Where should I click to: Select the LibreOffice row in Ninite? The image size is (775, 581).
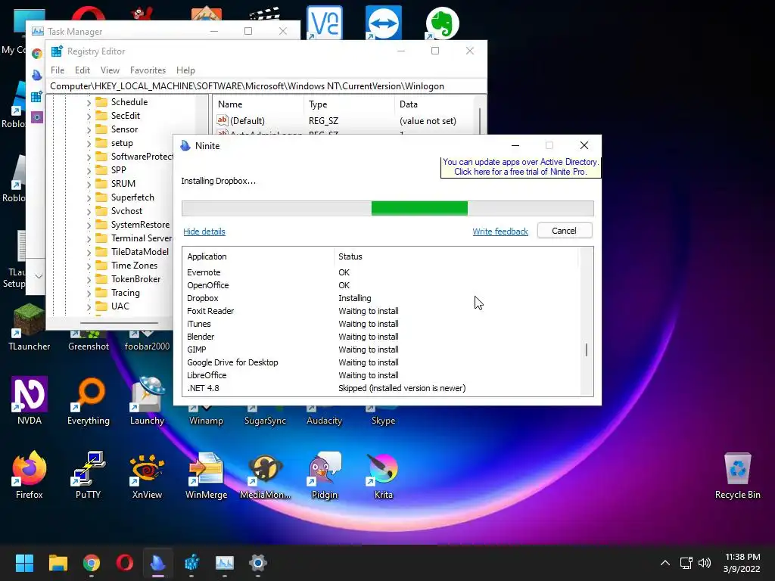tap(380, 375)
